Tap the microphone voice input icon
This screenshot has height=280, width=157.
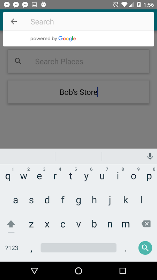point(150,156)
